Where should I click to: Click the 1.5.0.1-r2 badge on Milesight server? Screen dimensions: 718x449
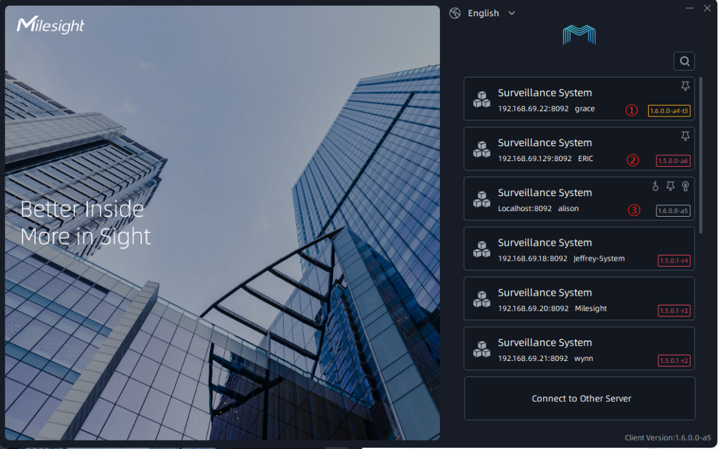click(x=674, y=311)
